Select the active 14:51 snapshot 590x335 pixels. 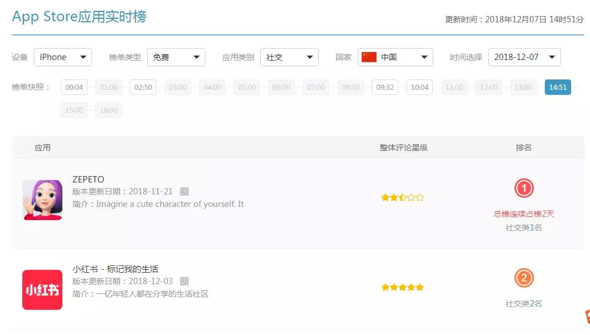[557, 87]
